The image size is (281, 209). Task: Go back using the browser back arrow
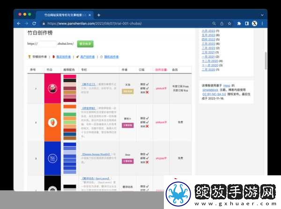point(19,23)
